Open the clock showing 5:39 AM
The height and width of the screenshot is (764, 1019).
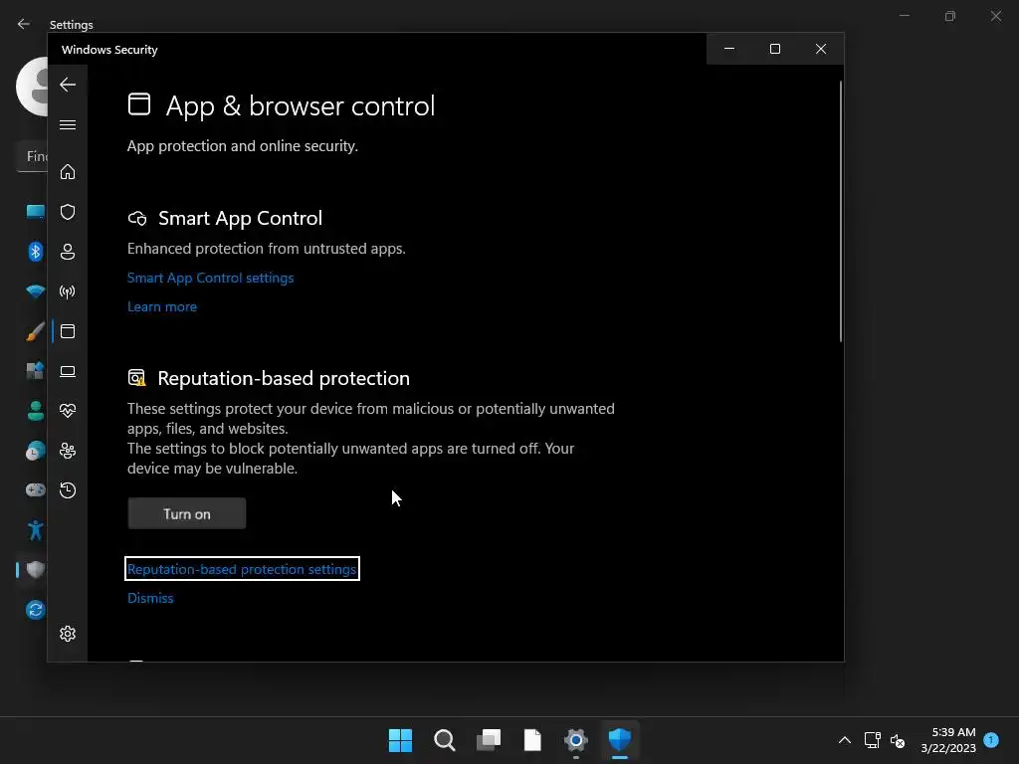pyautogui.click(x=948, y=740)
